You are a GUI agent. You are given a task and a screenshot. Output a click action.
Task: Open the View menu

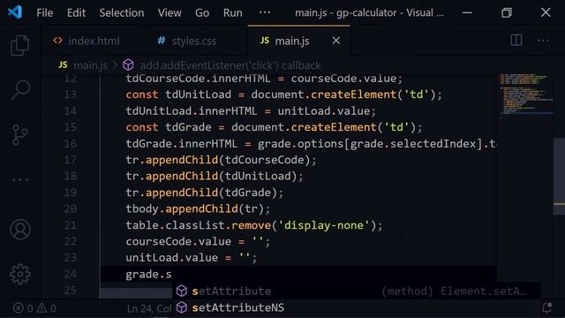click(x=169, y=13)
